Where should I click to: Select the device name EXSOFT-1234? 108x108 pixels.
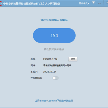[50, 59]
